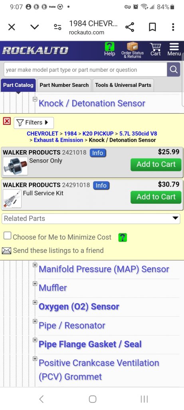Bookmark the page with bookmark icon
The image size is (184, 410).
point(152,27)
